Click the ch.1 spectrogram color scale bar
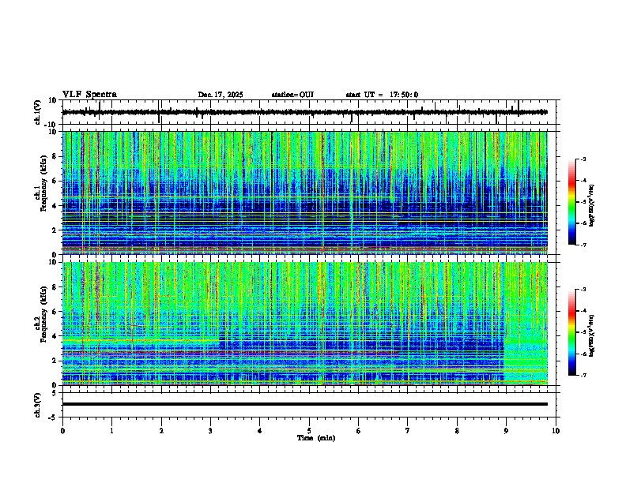Image resolution: width=626 pixels, height=483 pixels. (571, 202)
